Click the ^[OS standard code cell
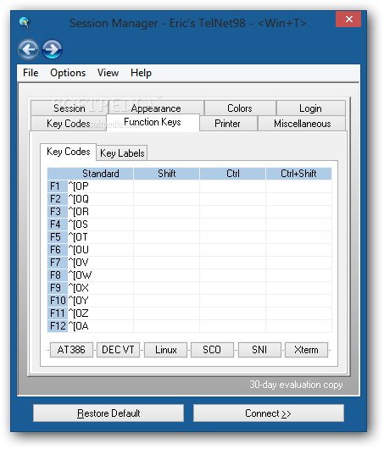Viewport: 384px width, 449px height. click(101, 224)
